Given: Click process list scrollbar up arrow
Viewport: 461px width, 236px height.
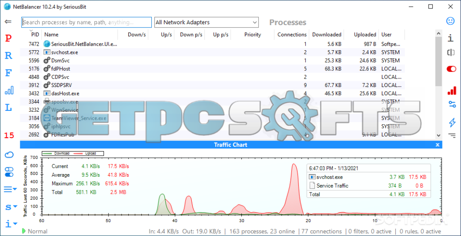Looking at the screenshot, I should 438,33.
